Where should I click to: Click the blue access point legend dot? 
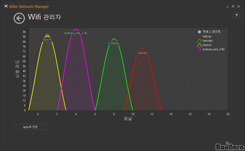click(199, 32)
